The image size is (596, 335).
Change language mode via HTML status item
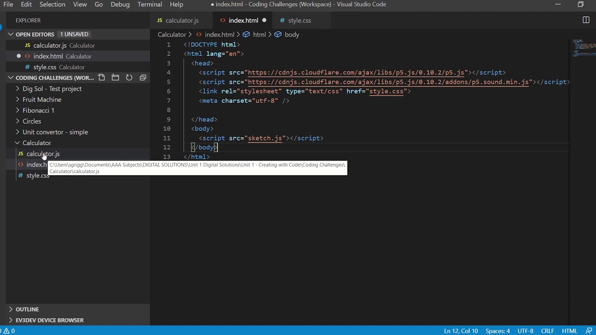click(x=569, y=331)
